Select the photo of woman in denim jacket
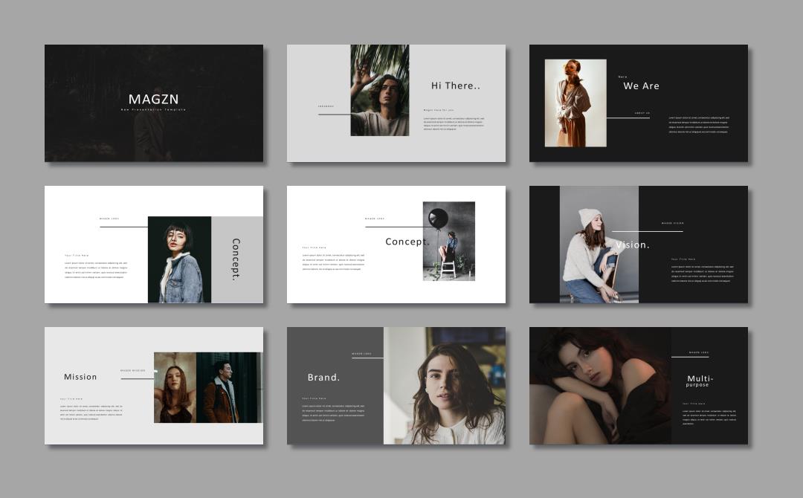Viewport: 803px width, 498px height. click(x=179, y=259)
